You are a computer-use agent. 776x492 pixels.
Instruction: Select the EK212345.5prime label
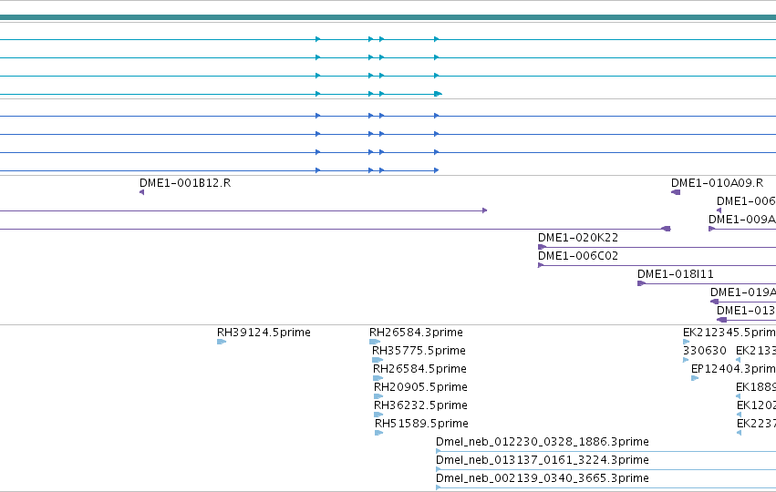729,333
